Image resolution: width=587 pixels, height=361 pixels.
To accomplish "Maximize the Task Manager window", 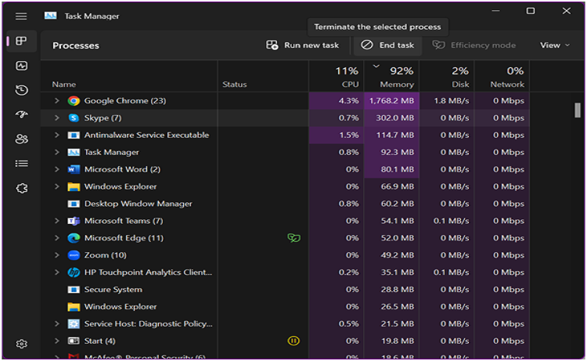I will pyautogui.click(x=531, y=11).
